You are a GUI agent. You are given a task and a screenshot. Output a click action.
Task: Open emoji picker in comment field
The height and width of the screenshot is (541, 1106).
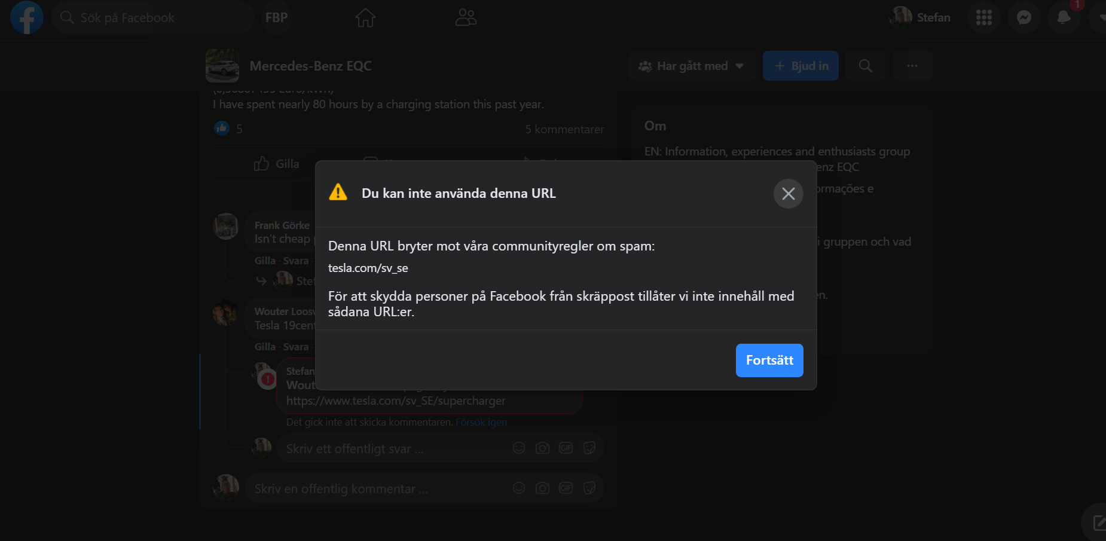pyautogui.click(x=519, y=488)
